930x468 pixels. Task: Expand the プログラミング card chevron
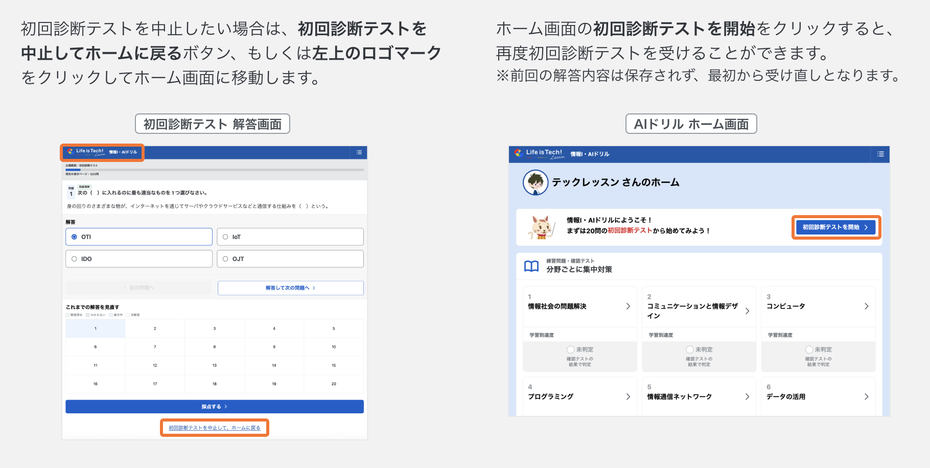click(628, 396)
